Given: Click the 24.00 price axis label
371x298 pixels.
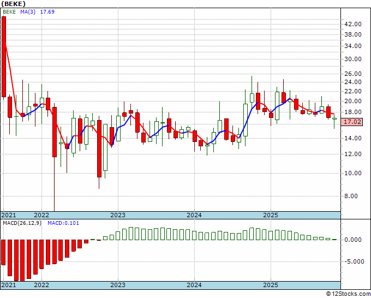Looking at the screenshot, I should click(x=353, y=82).
